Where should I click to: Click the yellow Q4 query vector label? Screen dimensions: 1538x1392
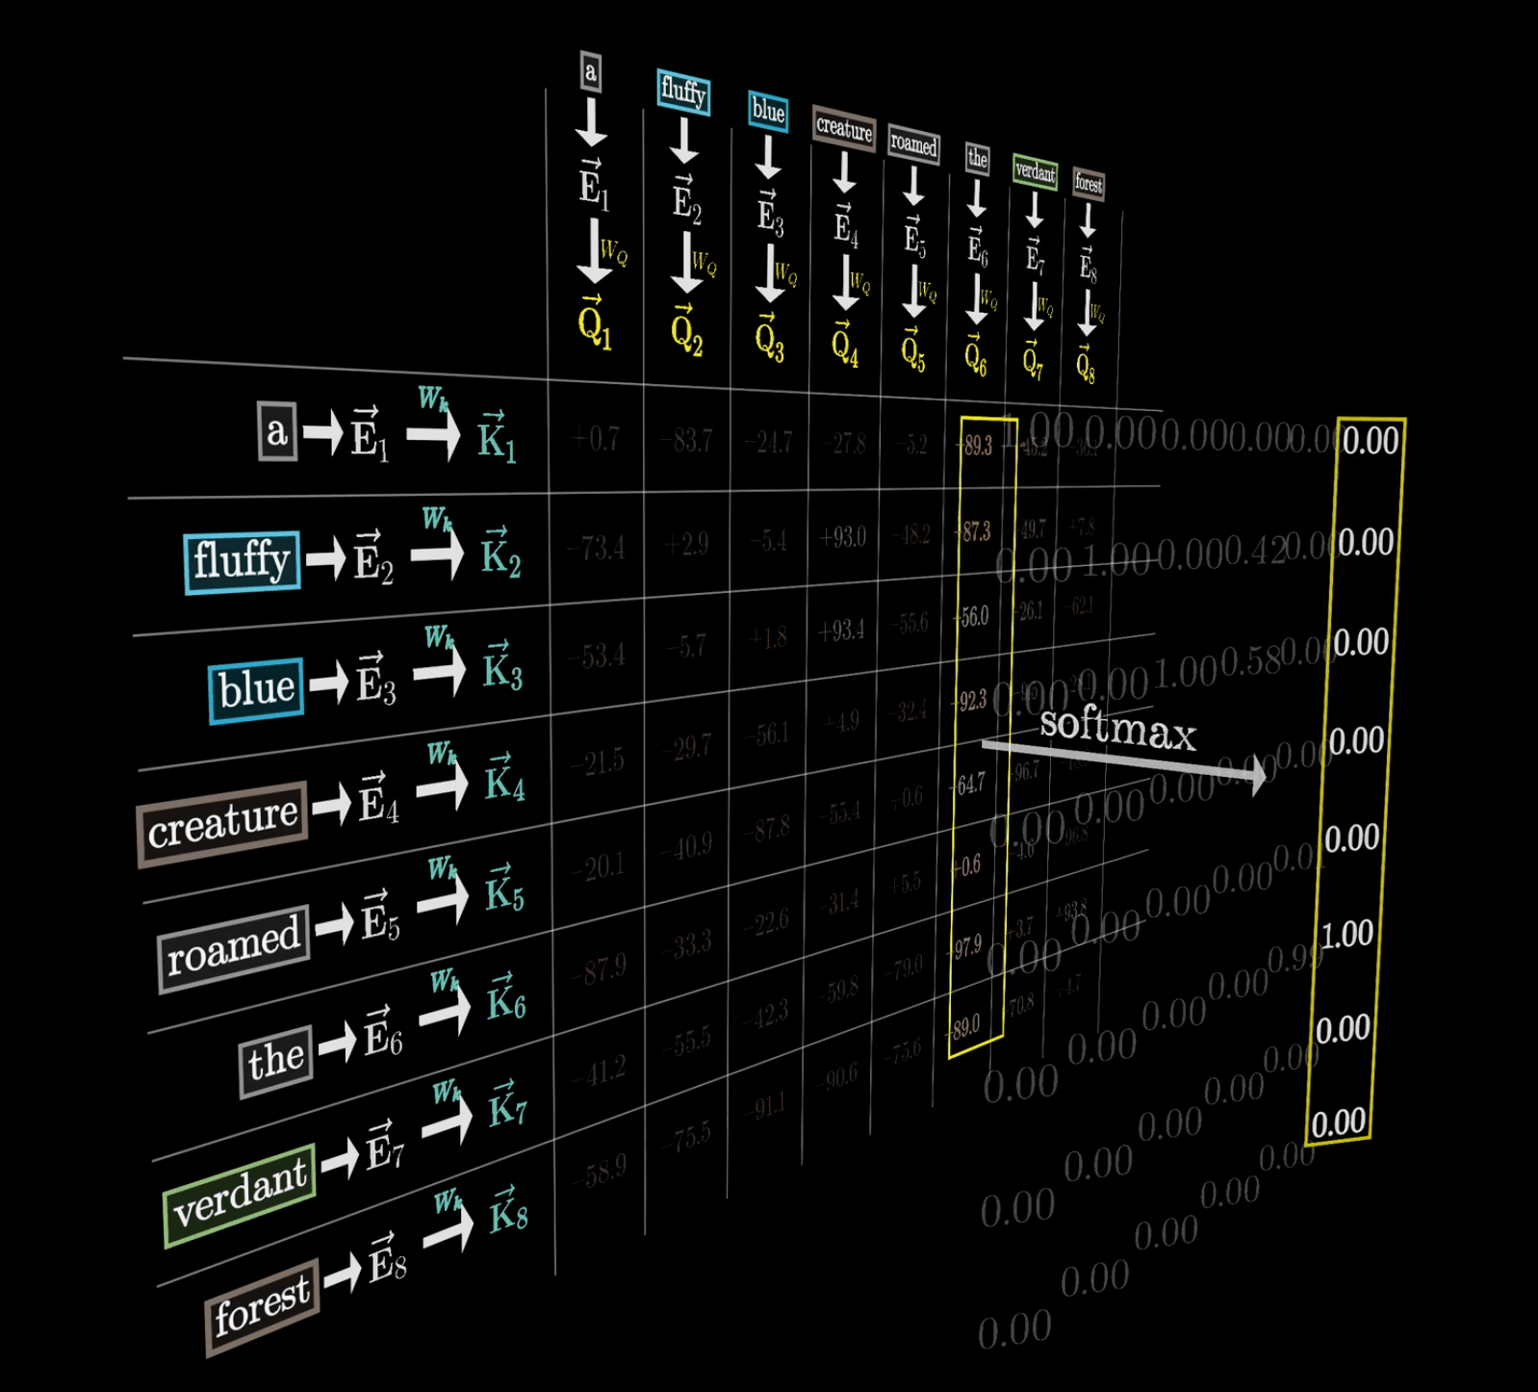click(x=845, y=345)
